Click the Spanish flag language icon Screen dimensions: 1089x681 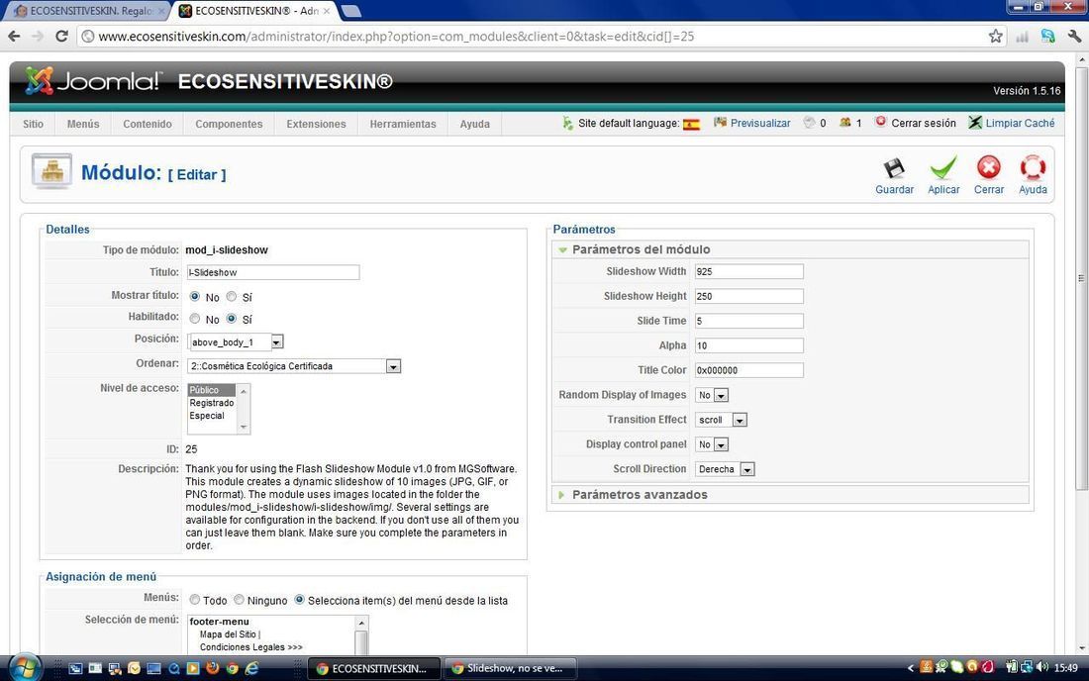[x=691, y=125]
